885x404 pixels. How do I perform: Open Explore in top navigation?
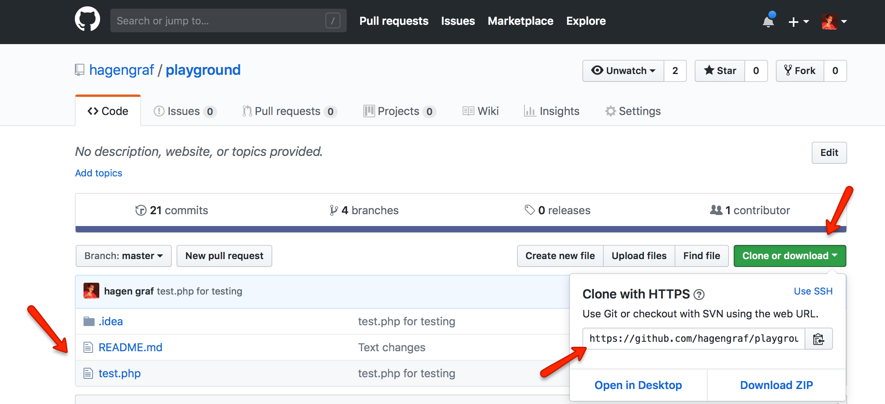click(x=586, y=21)
